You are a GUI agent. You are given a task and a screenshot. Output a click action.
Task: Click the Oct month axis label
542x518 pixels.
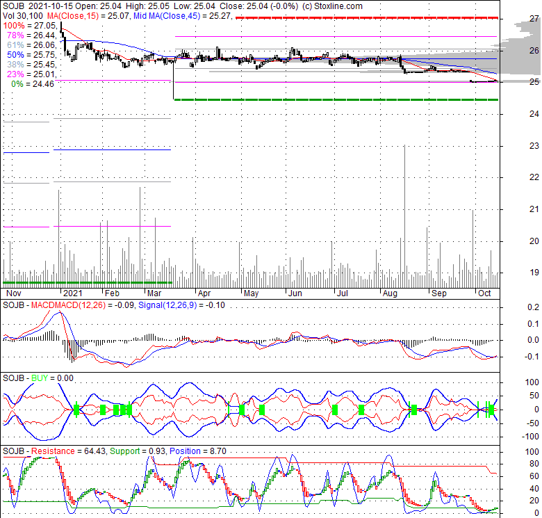tap(484, 293)
